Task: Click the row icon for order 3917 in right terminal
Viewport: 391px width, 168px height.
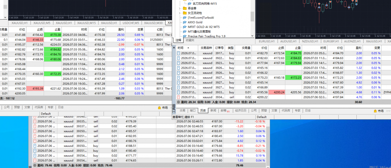Action: click(x=178, y=53)
